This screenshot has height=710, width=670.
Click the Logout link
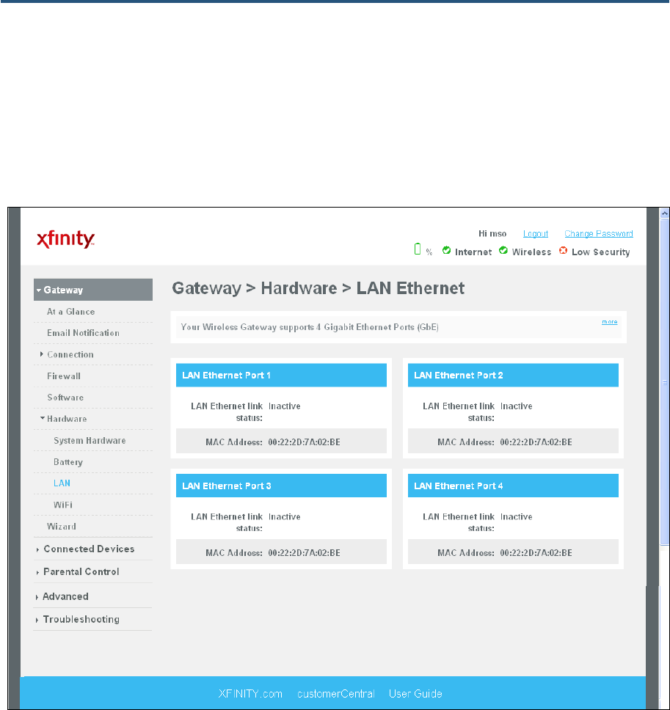536,234
